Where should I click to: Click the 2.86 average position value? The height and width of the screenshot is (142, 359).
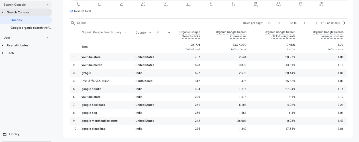pyautogui.click(x=340, y=129)
